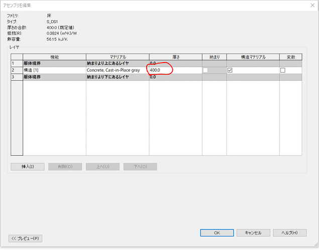Select 躯体境界 cell in row 3
The height and width of the screenshot is (250, 319).
tap(55, 77)
